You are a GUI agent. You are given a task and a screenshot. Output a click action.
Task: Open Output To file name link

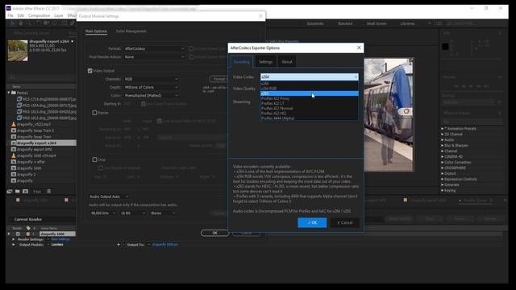(164, 244)
